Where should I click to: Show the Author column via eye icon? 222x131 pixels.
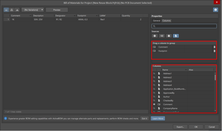[x=154, y=97]
